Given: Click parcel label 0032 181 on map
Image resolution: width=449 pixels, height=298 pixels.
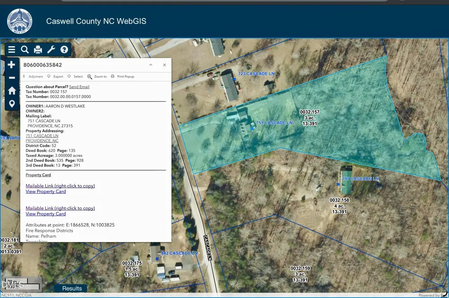Looking at the screenshot, I should click(x=10, y=245).
